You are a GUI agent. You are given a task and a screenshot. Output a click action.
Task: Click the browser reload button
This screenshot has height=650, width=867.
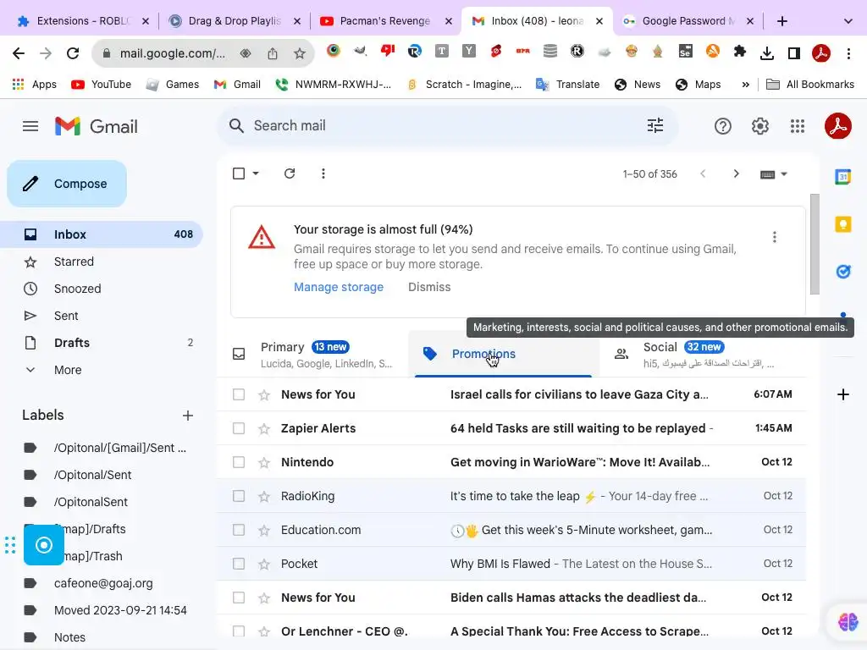[x=73, y=53]
